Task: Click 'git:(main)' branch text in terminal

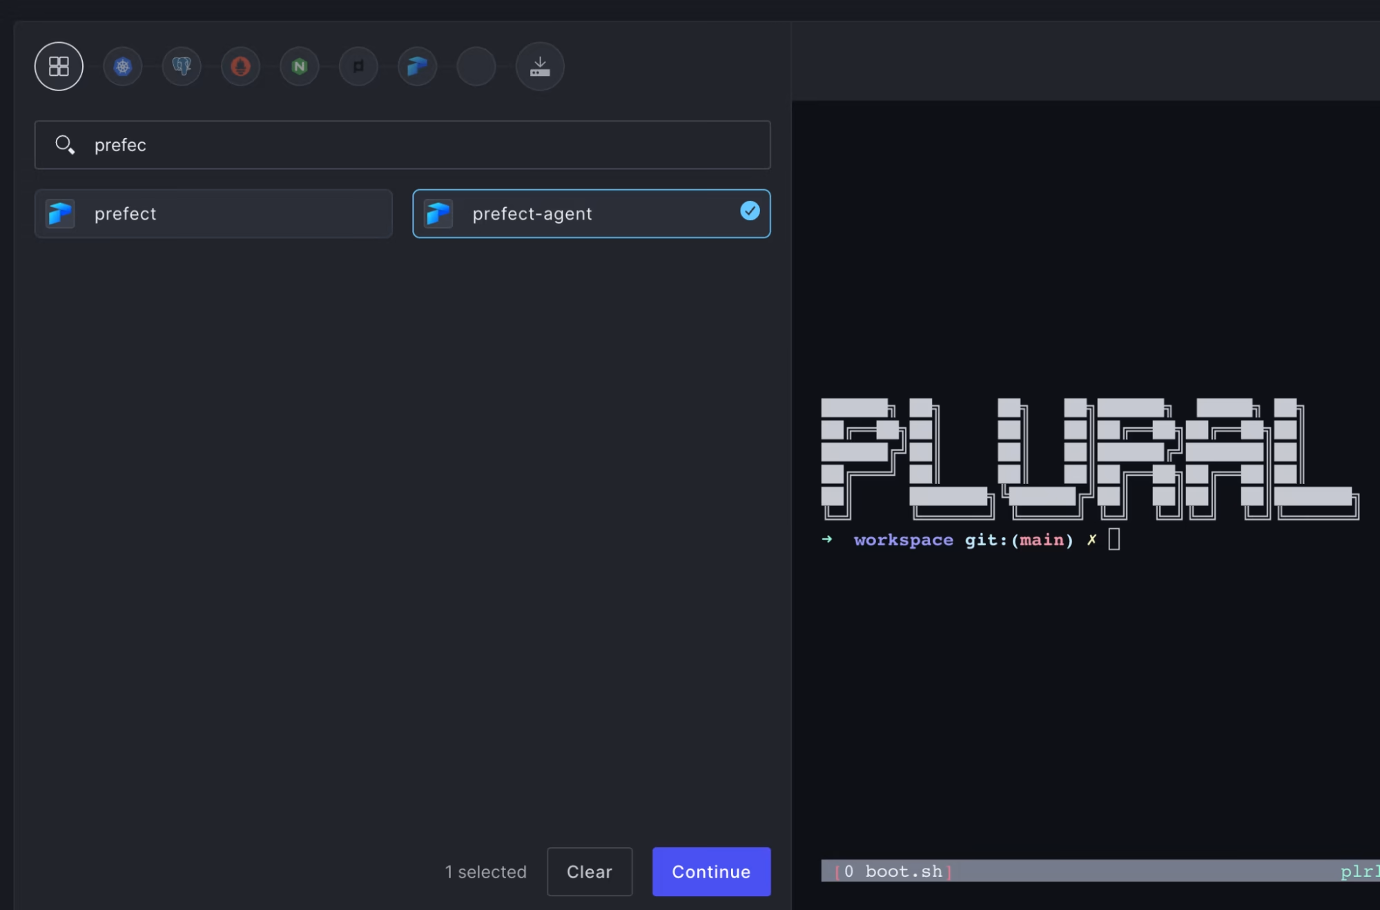Action: click(1019, 540)
